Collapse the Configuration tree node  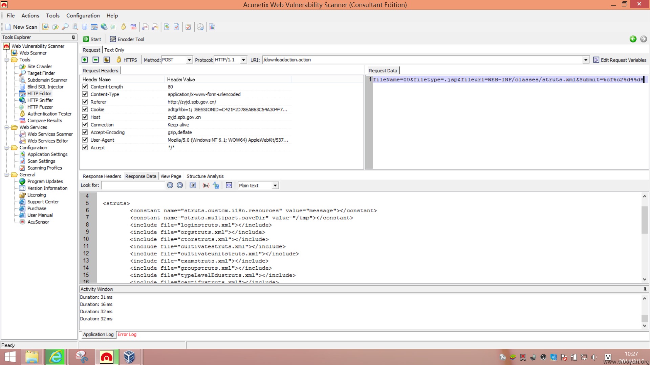tap(6, 148)
